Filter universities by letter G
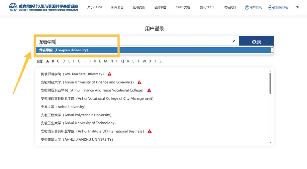This screenshot has width=307, height=169. 79,61
